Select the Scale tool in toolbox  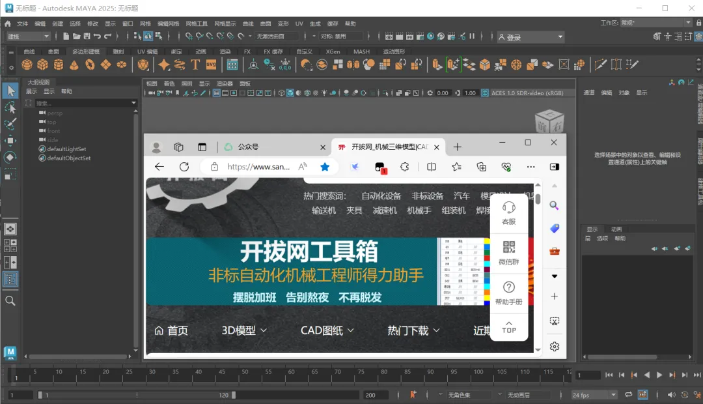tap(10, 174)
